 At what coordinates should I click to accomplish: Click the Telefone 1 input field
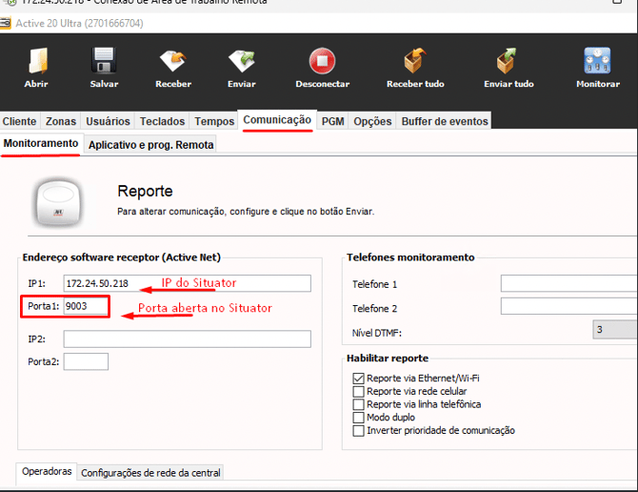coord(568,283)
